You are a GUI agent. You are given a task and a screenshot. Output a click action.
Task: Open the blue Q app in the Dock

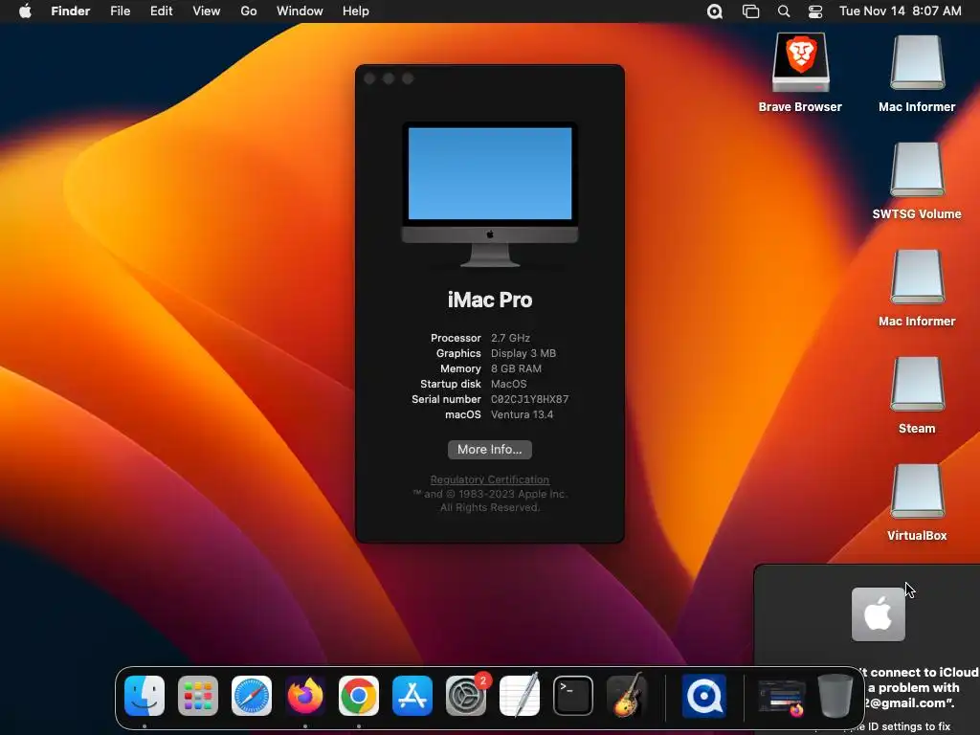(x=703, y=696)
